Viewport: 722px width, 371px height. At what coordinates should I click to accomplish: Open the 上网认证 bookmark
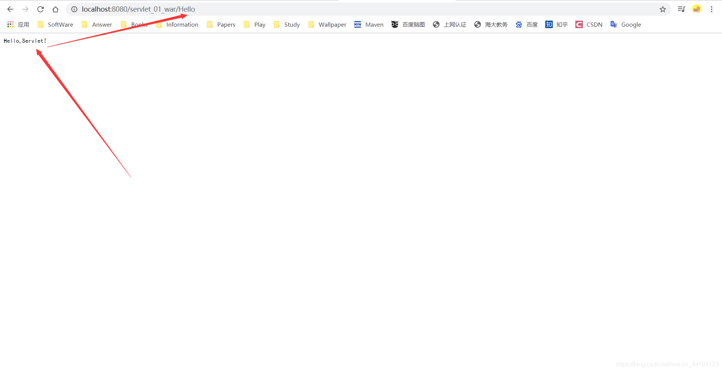tap(449, 25)
